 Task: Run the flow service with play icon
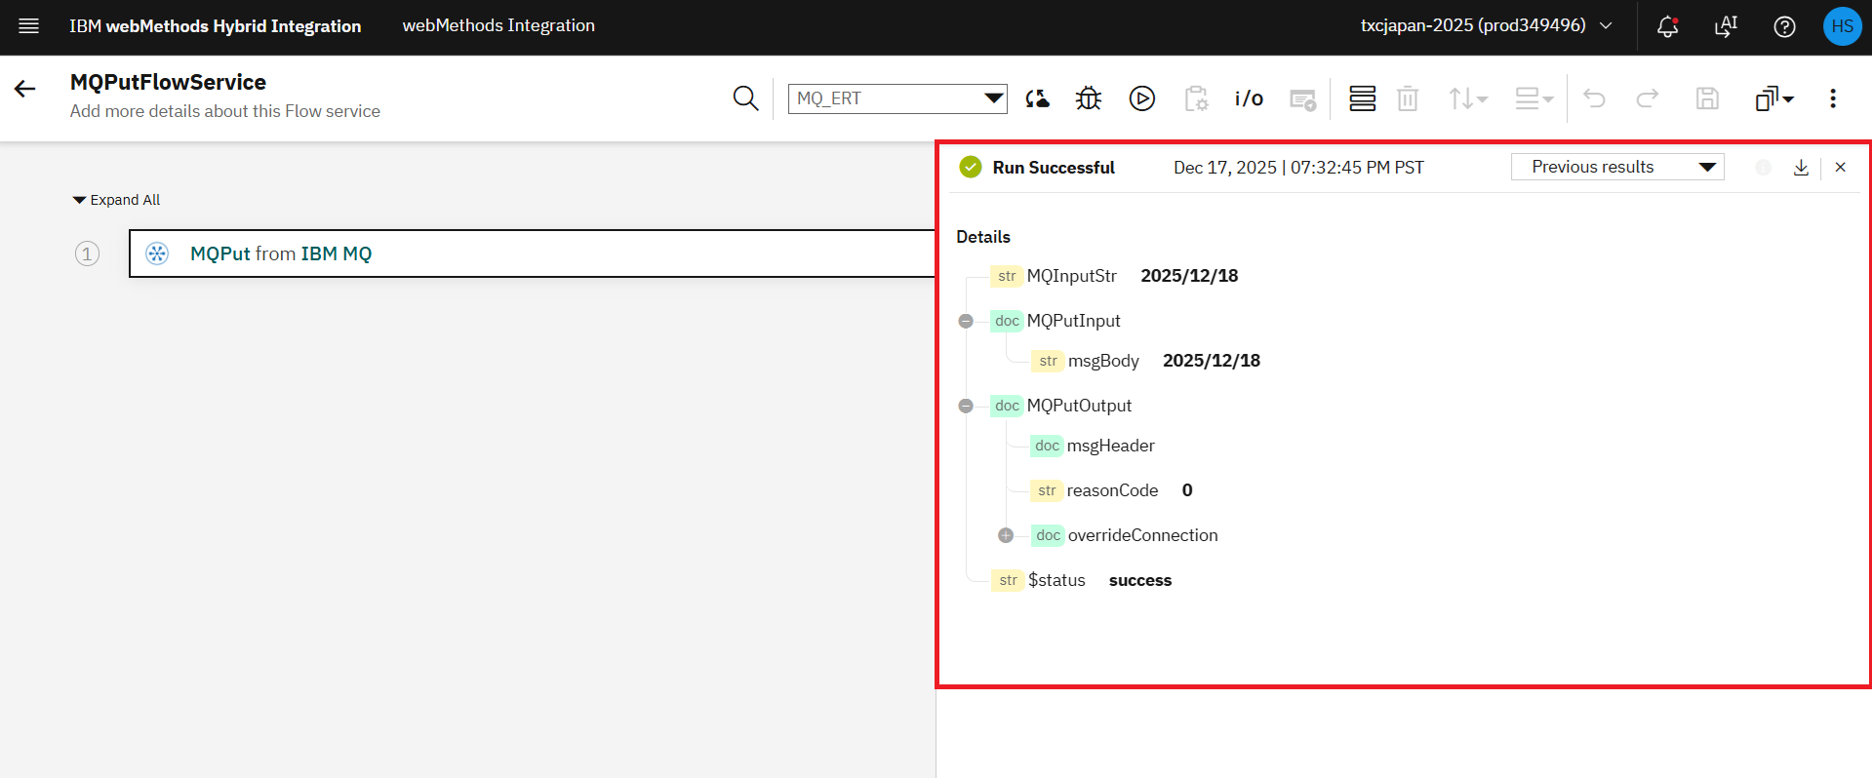click(x=1142, y=98)
